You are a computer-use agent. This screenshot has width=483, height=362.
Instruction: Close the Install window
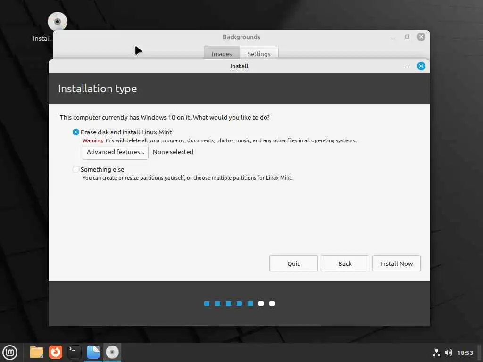click(x=421, y=66)
